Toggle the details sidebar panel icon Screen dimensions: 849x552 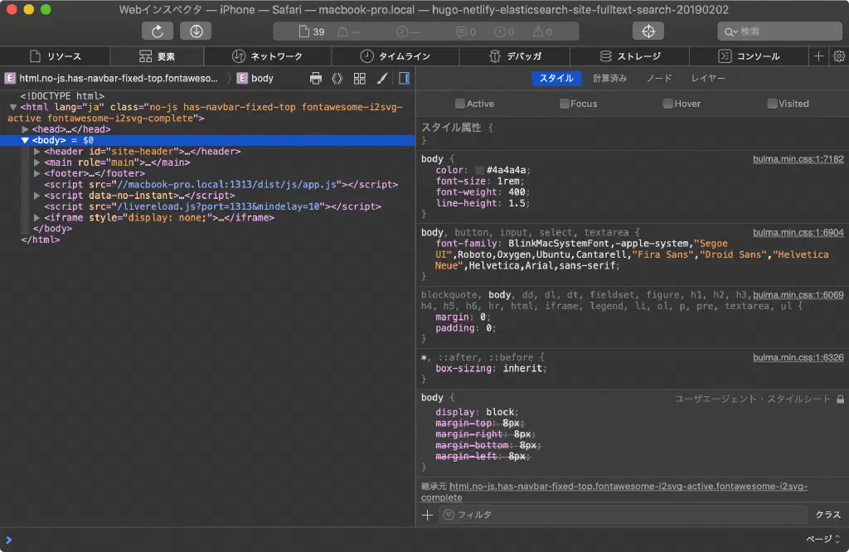[x=404, y=79]
